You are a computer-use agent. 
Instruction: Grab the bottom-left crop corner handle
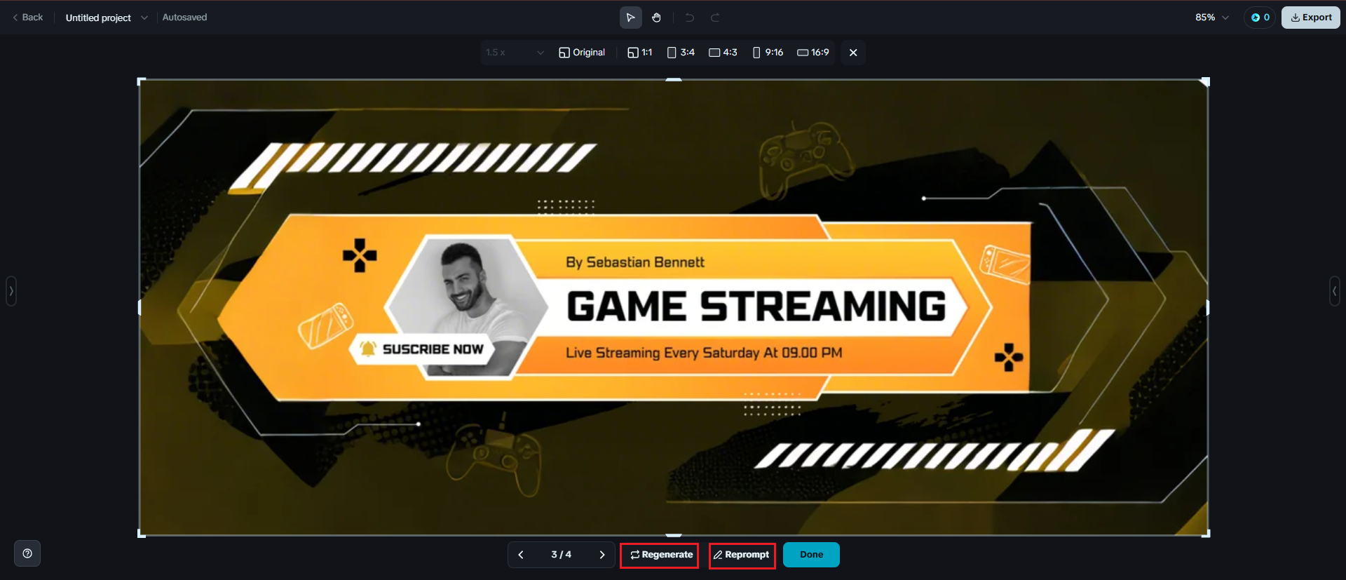[141, 534]
